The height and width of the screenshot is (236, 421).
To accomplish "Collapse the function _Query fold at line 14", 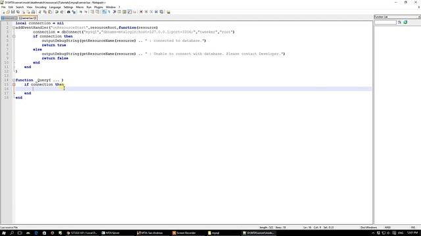I will [14, 80].
